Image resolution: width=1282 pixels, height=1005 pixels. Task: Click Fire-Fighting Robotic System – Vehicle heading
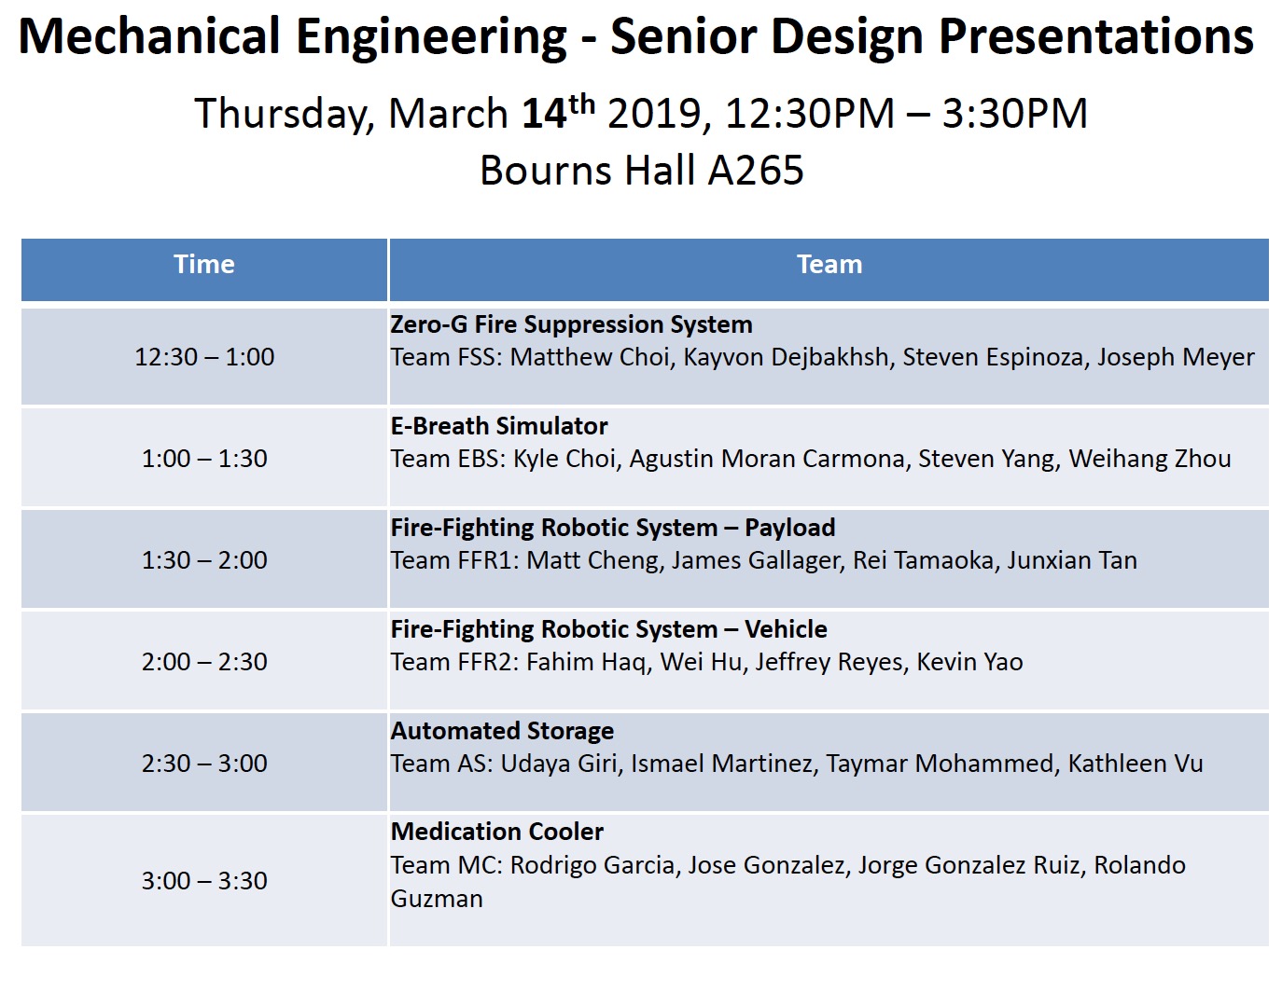[x=608, y=629]
